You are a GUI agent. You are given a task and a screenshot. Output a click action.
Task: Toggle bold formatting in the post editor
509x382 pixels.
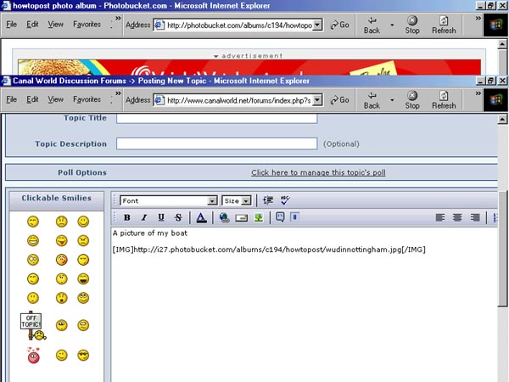pos(126,217)
